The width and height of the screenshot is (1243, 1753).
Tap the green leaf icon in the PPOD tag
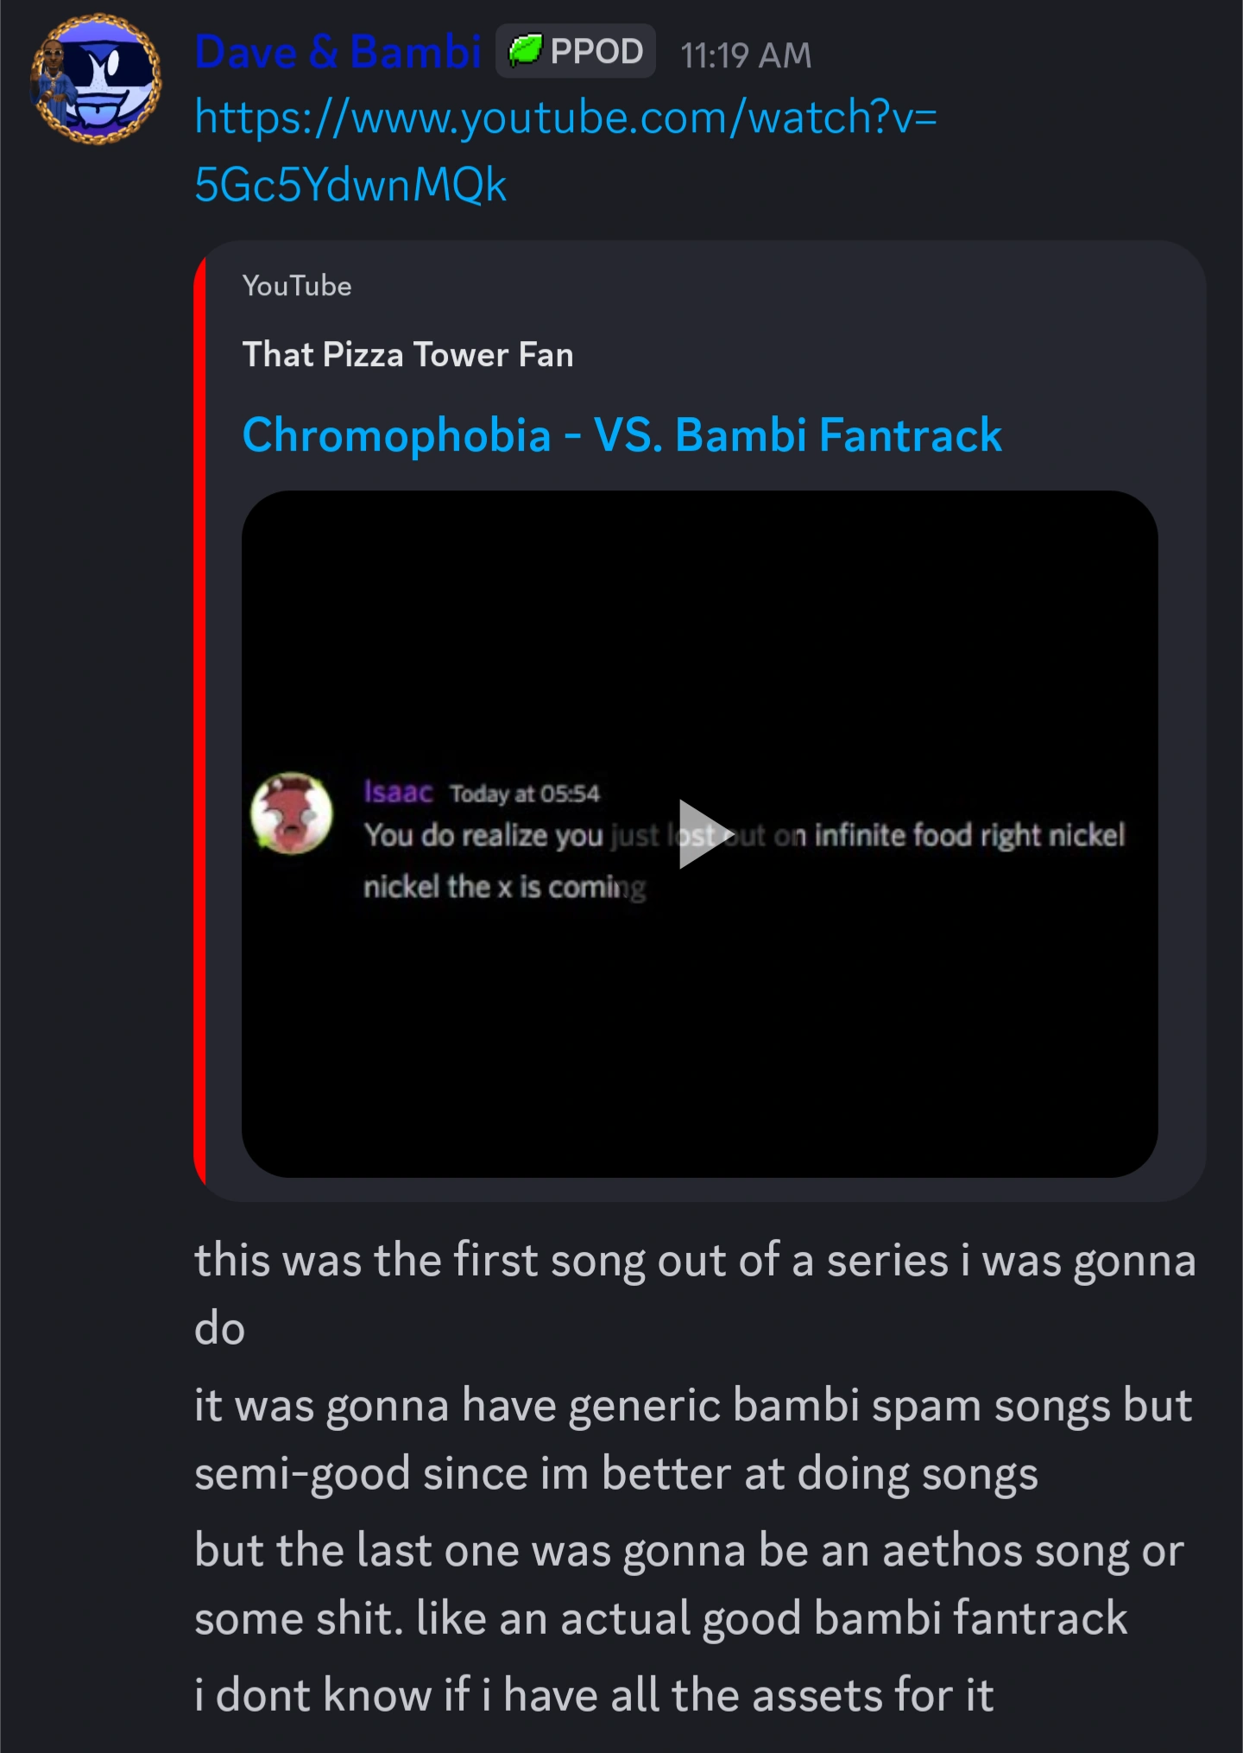coord(525,51)
